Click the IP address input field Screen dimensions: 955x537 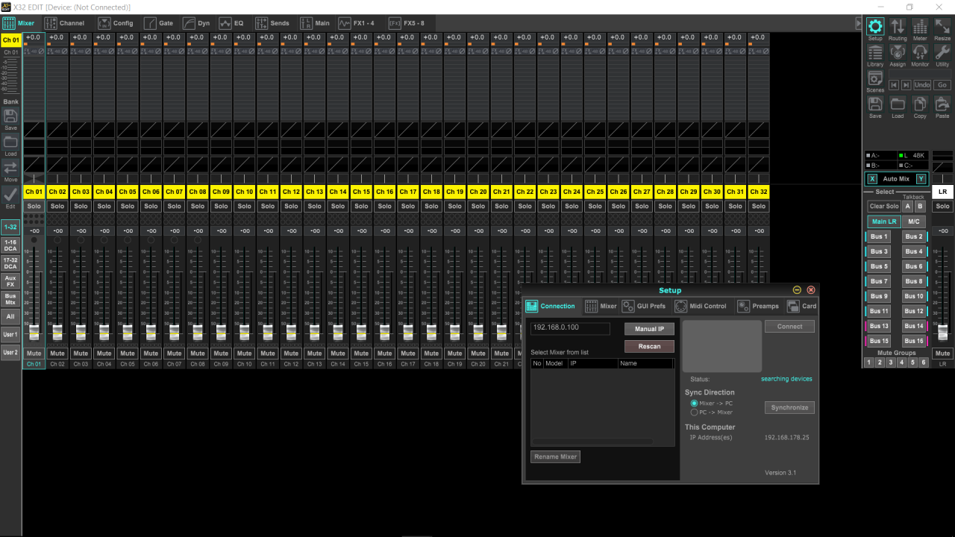click(570, 328)
